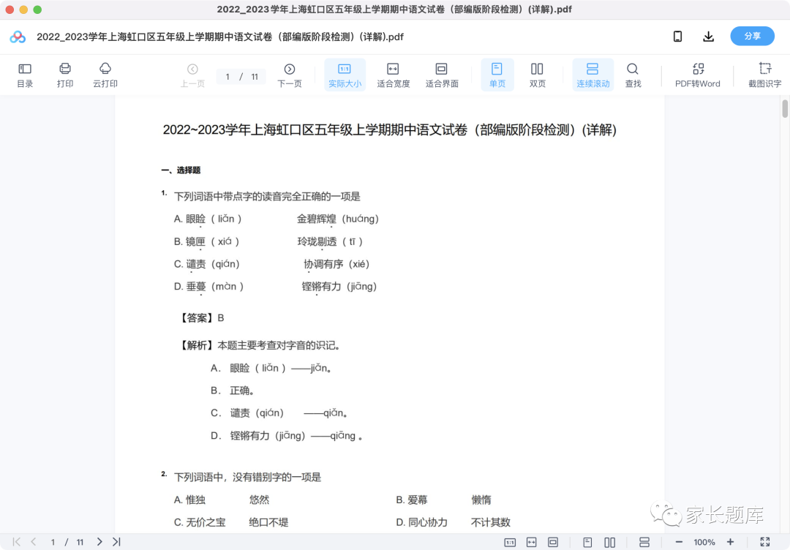Click the blue 分享 share button
This screenshot has width=790, height=550.
[x=752, y=37]
